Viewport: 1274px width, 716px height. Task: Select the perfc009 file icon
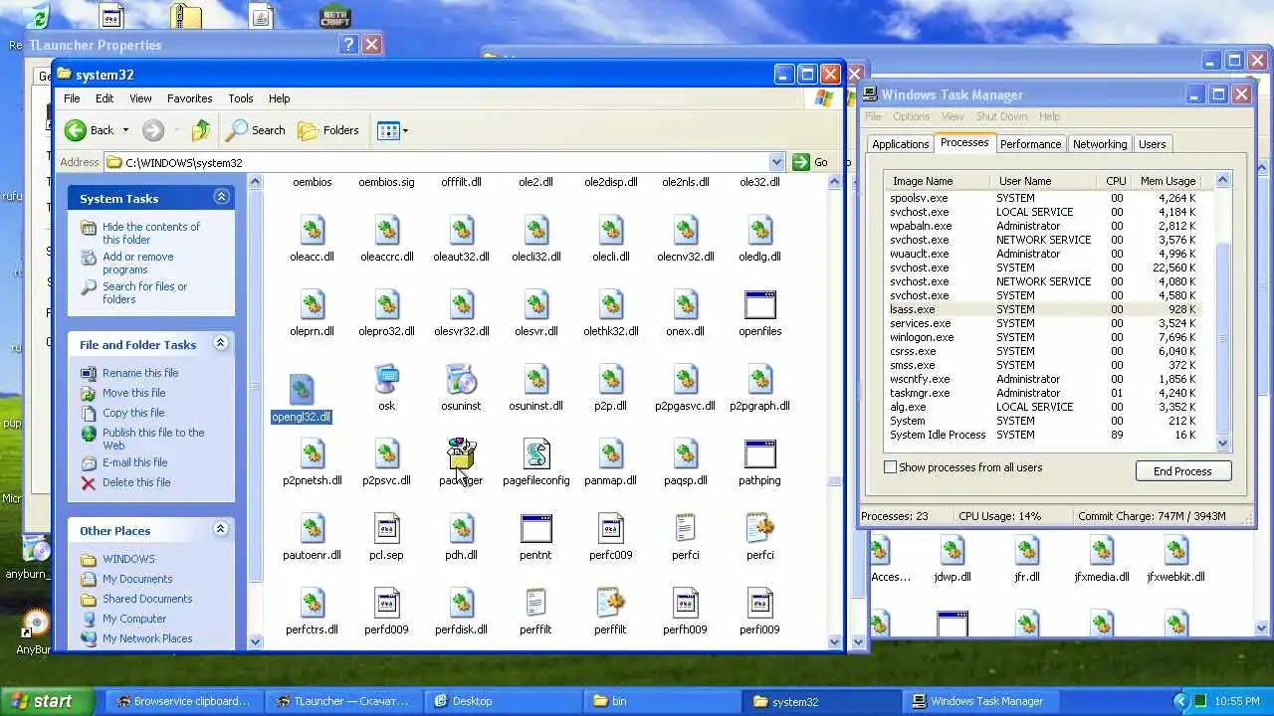(x=610, y=529)
